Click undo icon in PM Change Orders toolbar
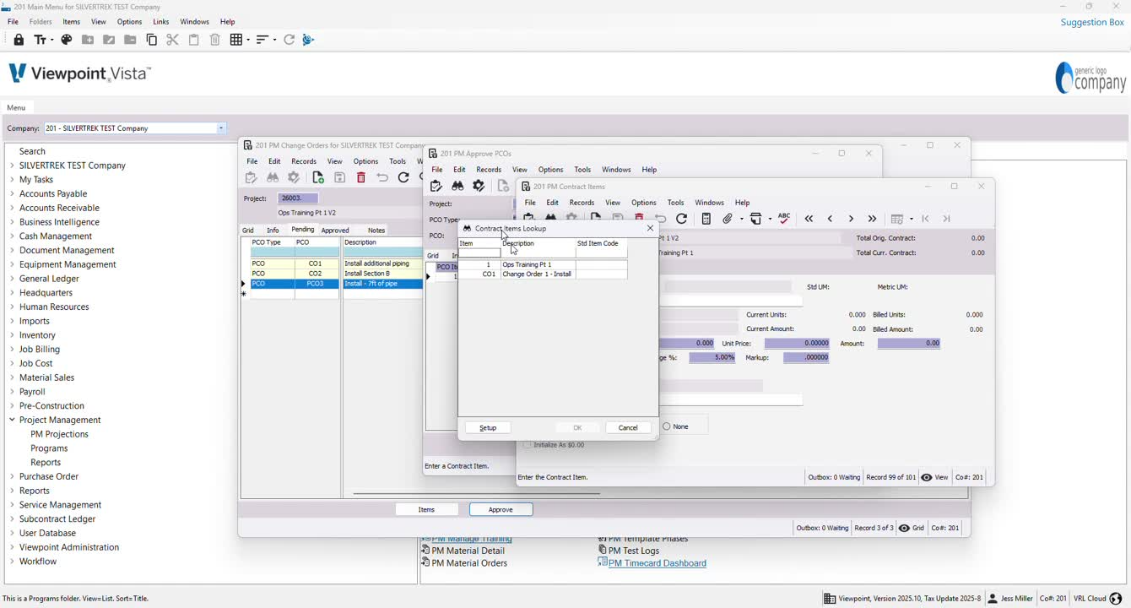1131x608 pixels. coord(382,177)
